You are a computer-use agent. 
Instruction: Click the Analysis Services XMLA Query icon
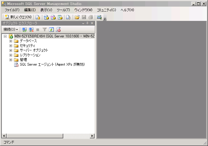(x=60, y=17)
